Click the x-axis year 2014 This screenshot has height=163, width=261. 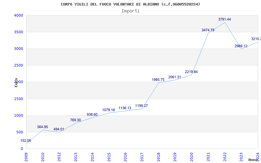[92, 157]
